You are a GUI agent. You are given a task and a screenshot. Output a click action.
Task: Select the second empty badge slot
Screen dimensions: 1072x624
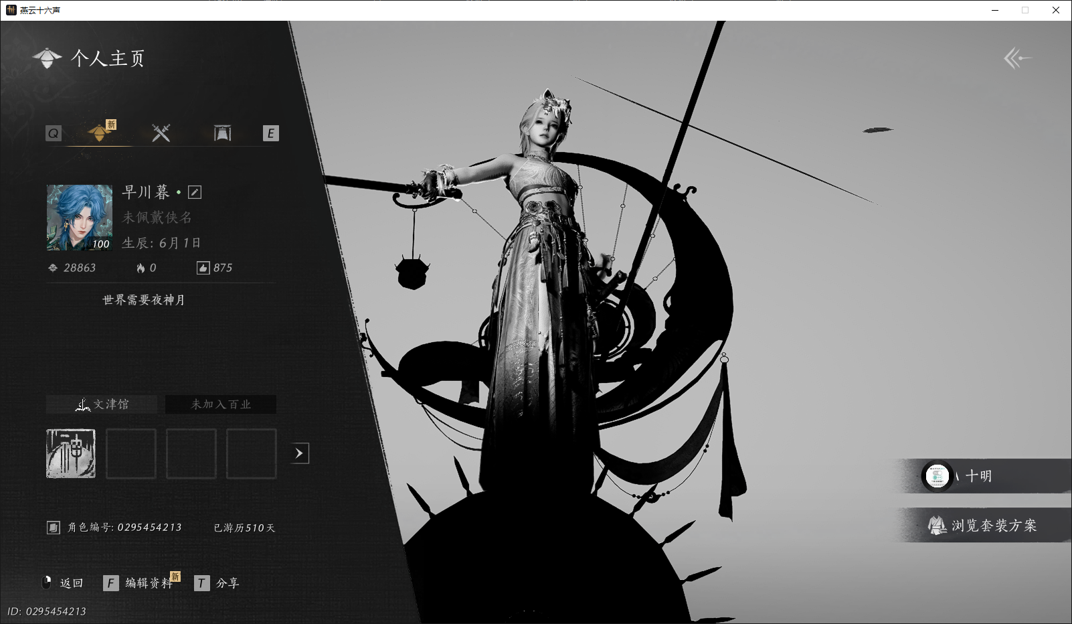131,454
